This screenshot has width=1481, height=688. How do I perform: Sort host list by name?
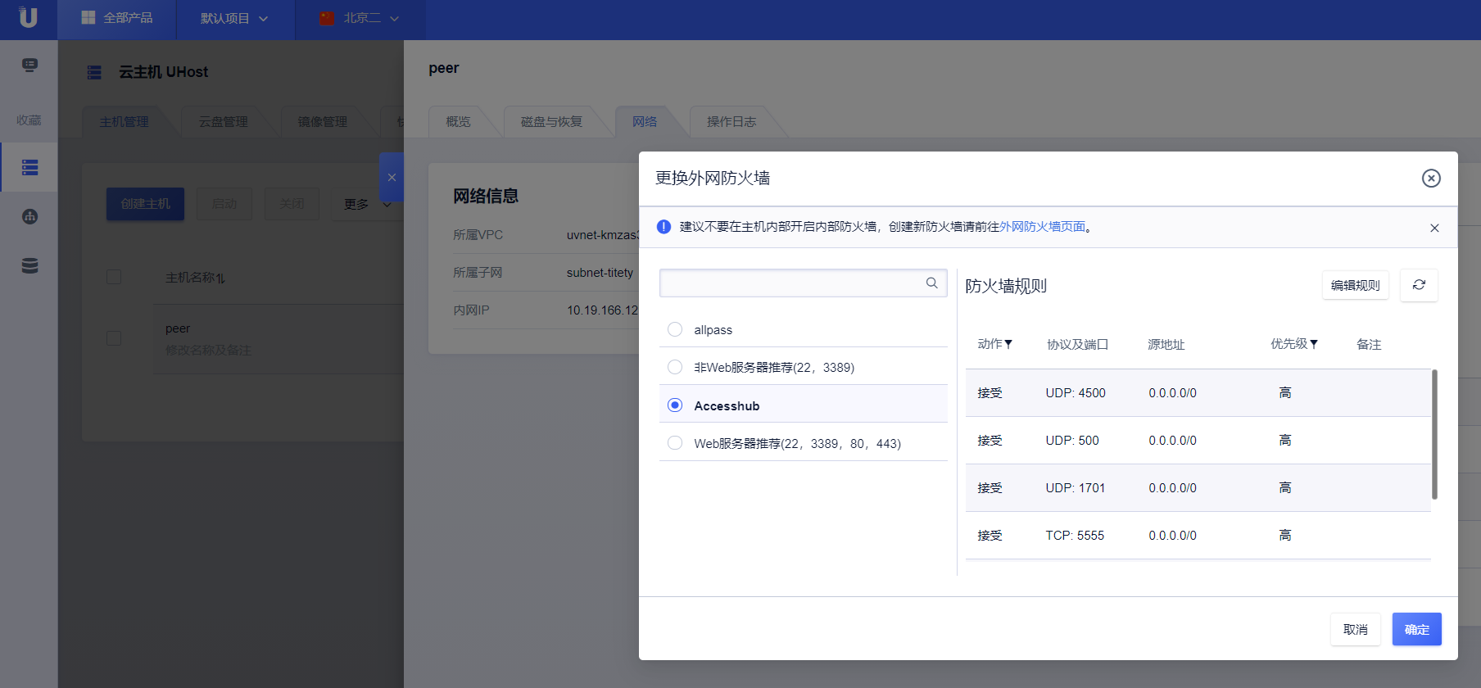coord(221,278)
